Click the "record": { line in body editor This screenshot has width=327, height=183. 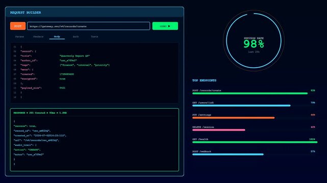pyautogui.click(x=28, y=51)
